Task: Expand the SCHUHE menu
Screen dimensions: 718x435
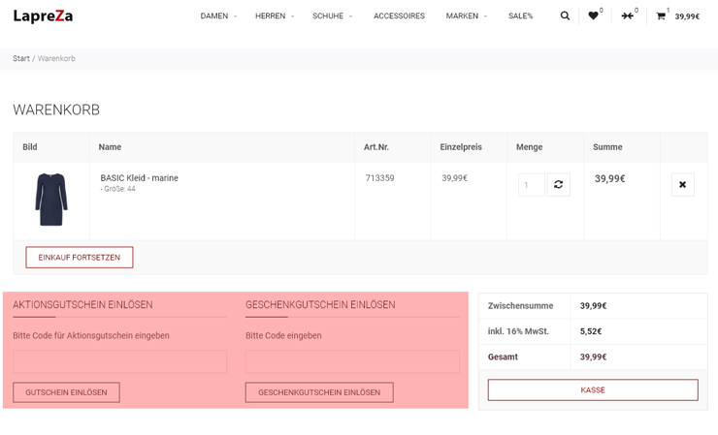Action: 332,16
